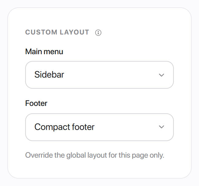Click the word 'LAYOUT' in heading
Screen dimensions: 199x186
[x=74, y=32]
